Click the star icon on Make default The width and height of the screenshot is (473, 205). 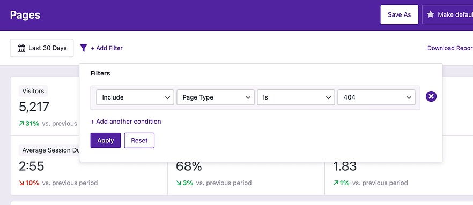click(x=431, y=14)
